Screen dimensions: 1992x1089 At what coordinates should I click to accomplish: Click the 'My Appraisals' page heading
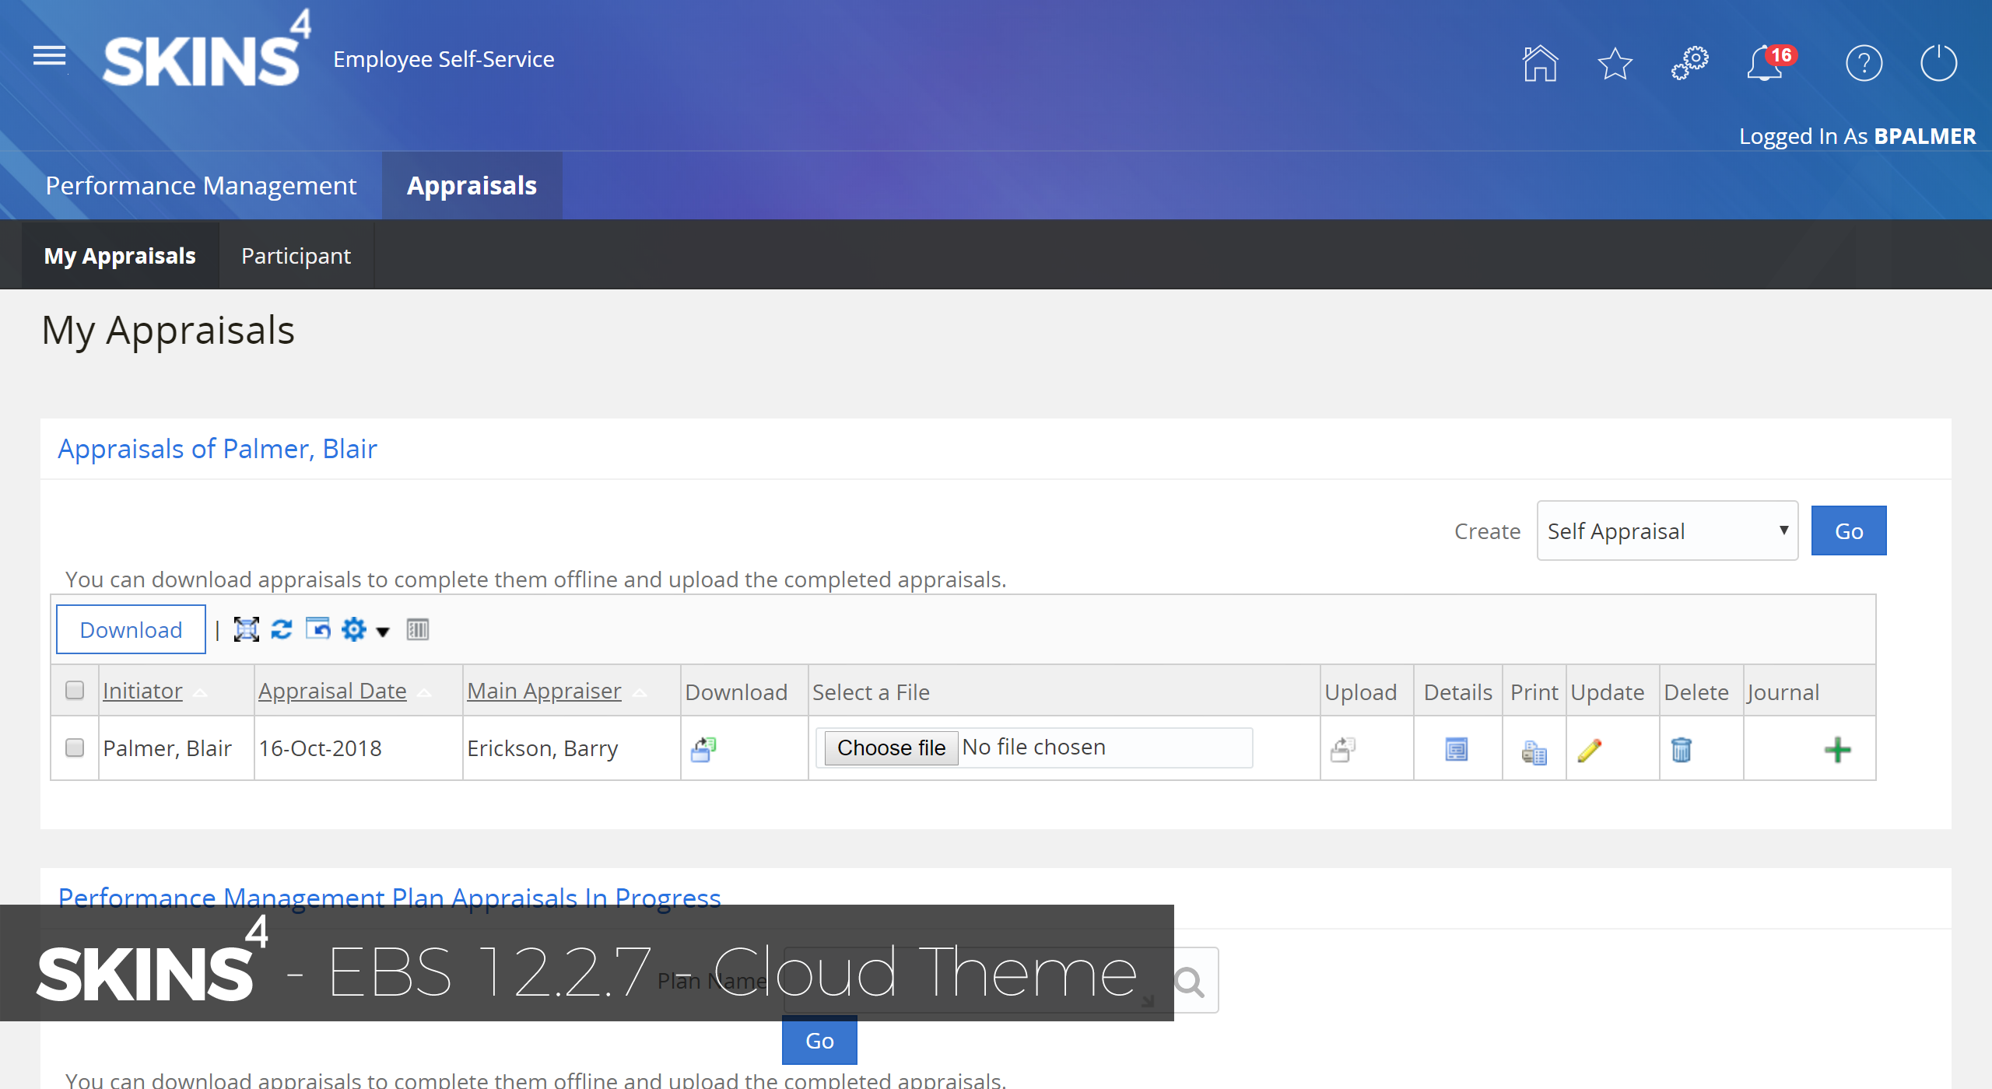click(168, 330)
